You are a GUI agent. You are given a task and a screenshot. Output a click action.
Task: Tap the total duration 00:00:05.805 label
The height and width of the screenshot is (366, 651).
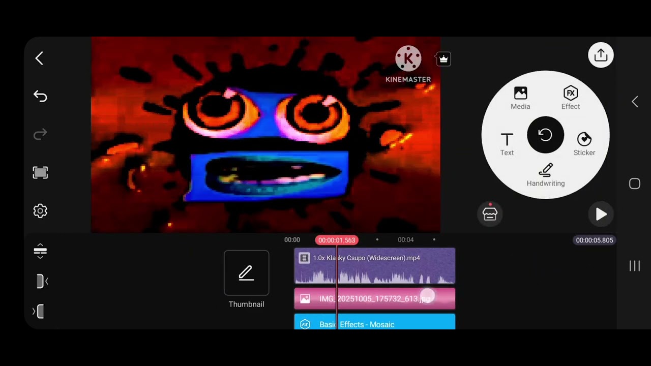point(595,240)
